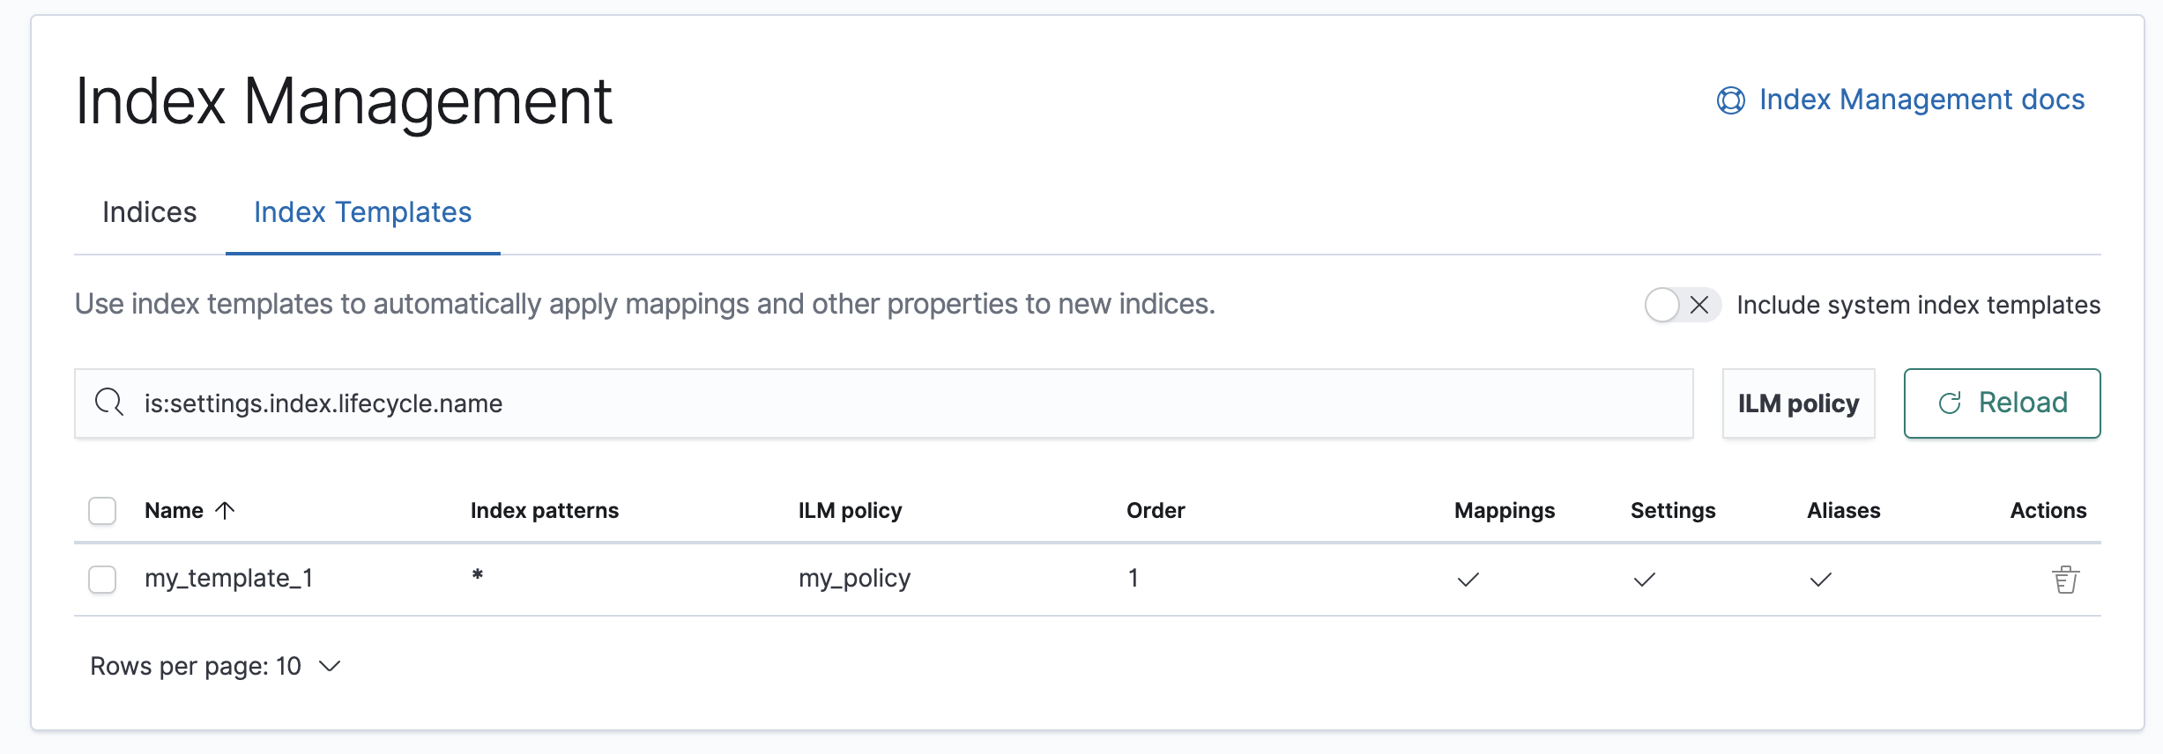Enable the Include system index templates switch
The height and width of the screenshot is (754, 2163).
click(1682, 305)
